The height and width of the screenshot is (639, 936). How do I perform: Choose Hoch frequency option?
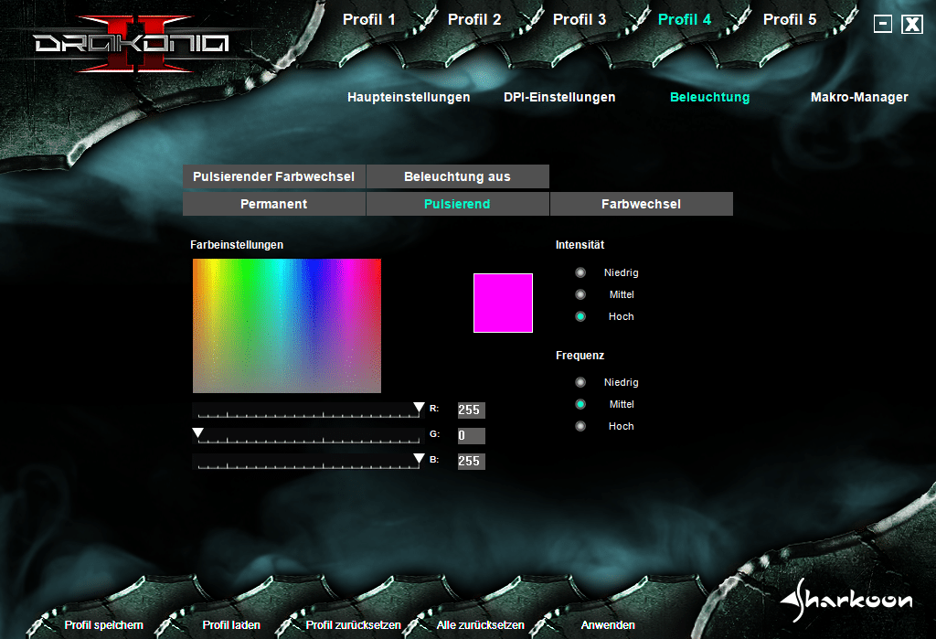[x=580, y=426]
